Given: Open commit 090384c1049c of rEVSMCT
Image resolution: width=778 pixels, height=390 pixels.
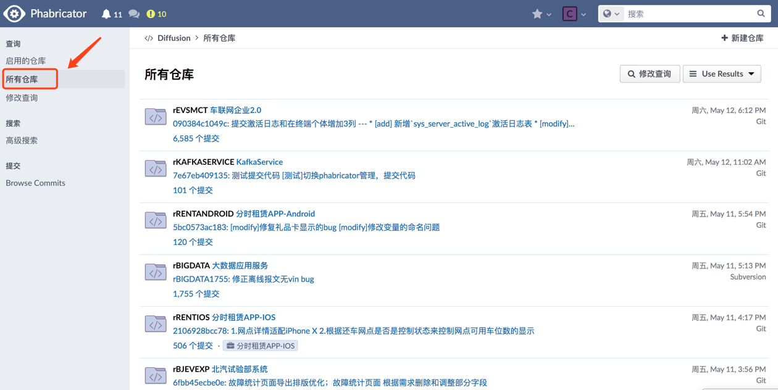Looking at the screenshot, I should pos(374,123).
